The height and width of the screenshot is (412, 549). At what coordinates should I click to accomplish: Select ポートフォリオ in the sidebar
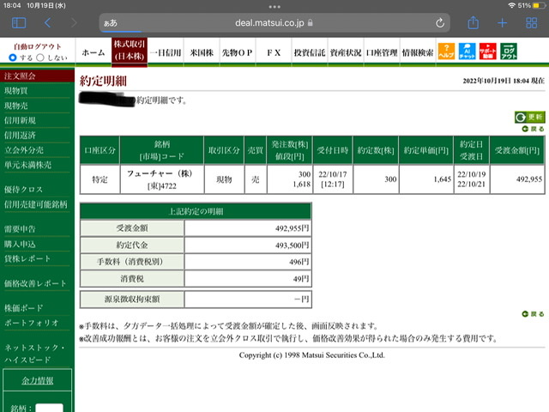point(31,323)
